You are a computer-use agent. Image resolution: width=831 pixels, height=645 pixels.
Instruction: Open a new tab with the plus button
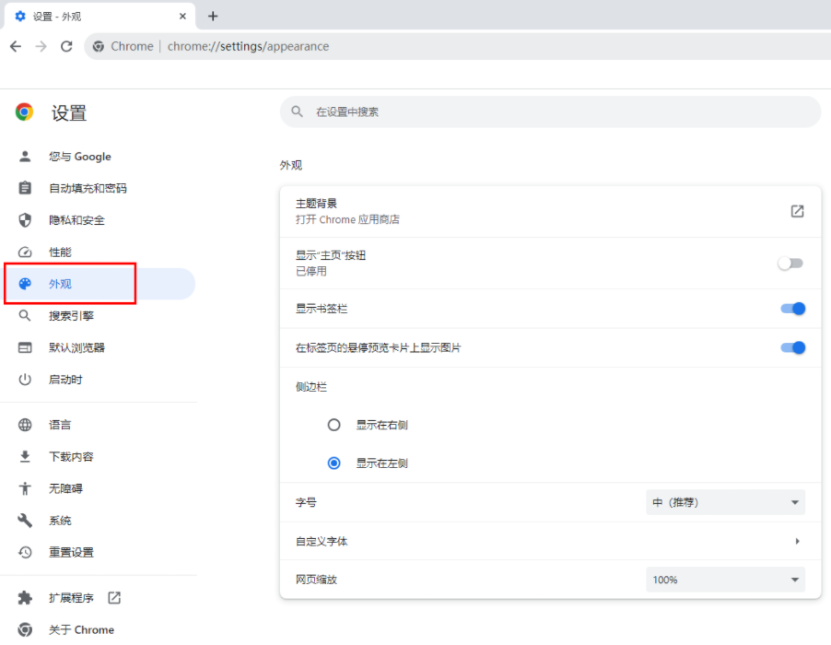click(x=213, y=17)
